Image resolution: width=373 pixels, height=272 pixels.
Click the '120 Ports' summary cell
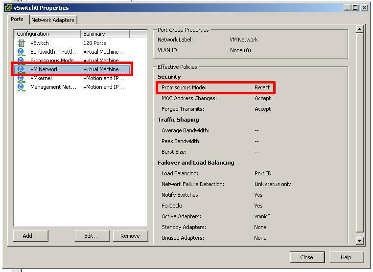[x=94, y=43]
